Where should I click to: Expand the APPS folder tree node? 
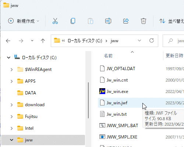tap(11, 81)
